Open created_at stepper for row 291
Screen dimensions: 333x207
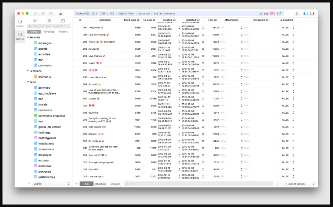click(179, 35)
